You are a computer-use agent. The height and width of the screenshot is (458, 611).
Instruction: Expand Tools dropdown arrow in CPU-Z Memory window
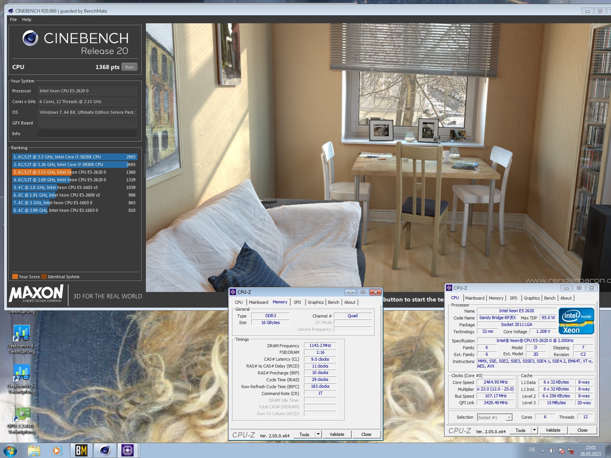point(318,434)
